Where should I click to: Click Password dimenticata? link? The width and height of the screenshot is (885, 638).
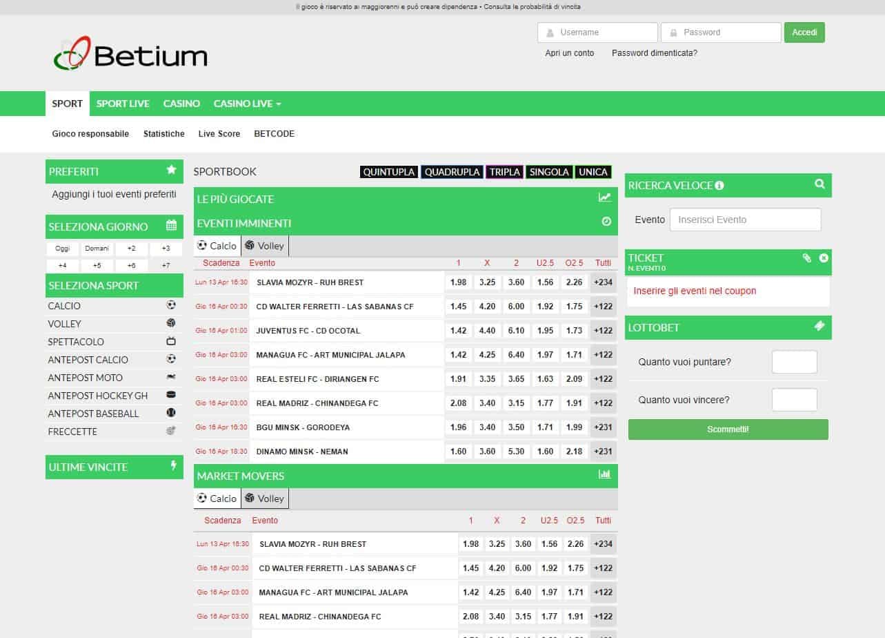point(655,53)
